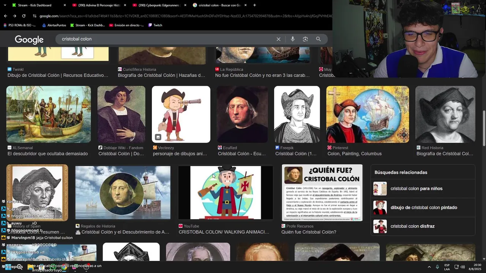486x273 pixels.
Task: Go forward using the browser forward arrow
Action: click(x=14, y=16)
